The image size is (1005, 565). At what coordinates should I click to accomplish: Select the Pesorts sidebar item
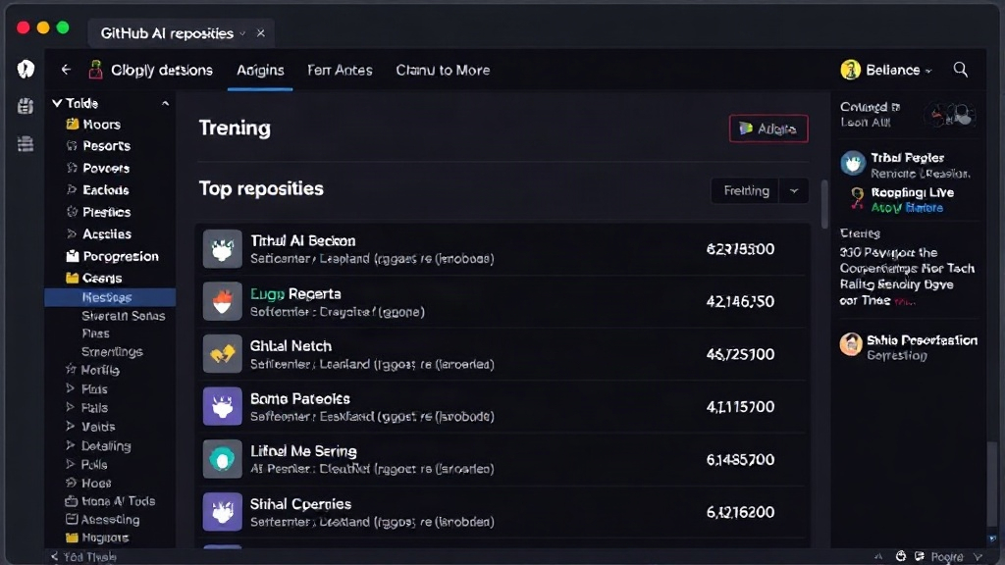click(x=106, y=145)
